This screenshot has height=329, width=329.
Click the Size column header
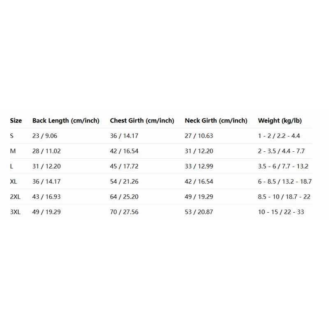click(16, 120)
